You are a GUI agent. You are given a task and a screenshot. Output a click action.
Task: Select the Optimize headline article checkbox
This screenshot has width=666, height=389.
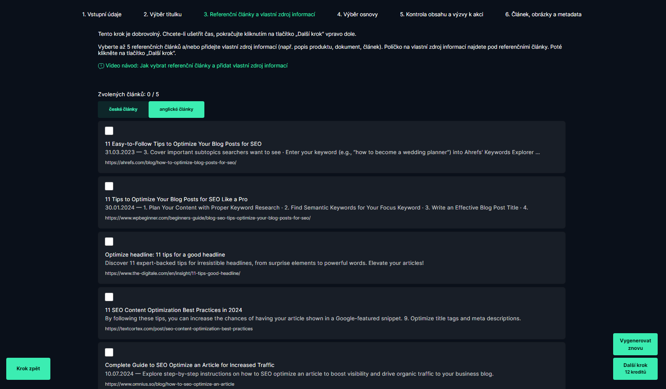pos(109,242)
